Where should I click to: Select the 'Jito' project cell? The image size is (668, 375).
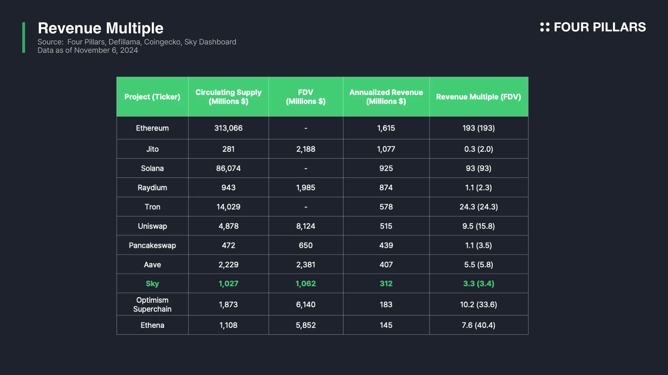click(x=152, y=149)
